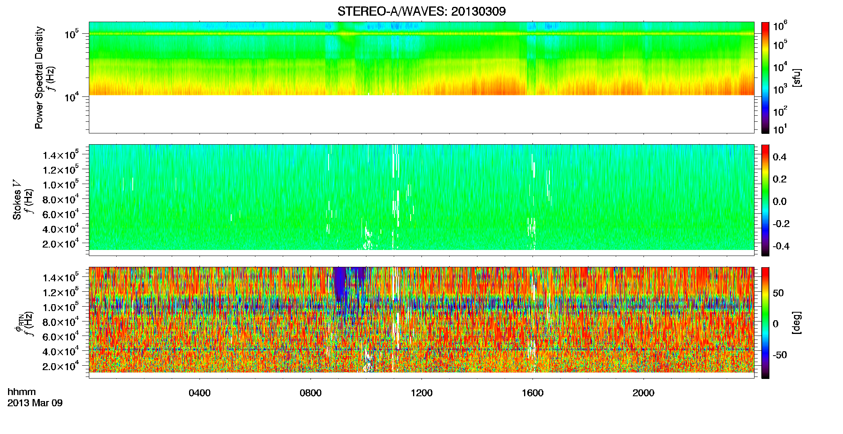
Task: Click the empty white area below the spectrogram
Action: [x=421, y=114]
